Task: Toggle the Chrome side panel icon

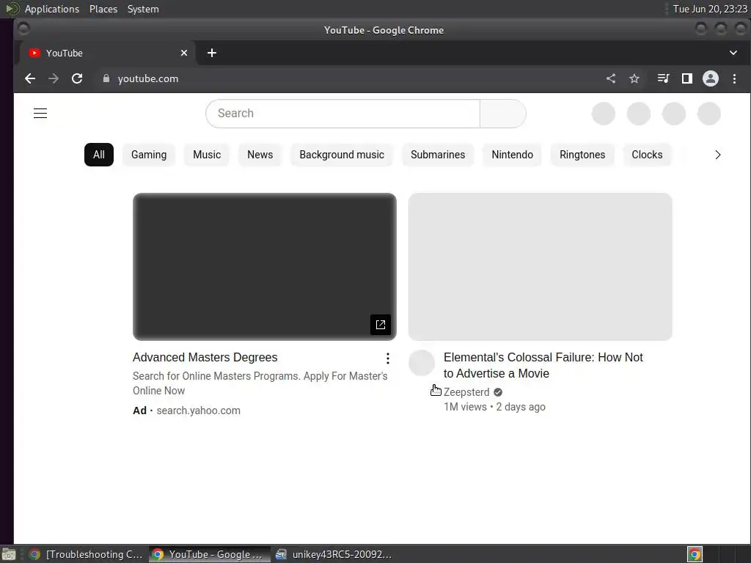Action: [x=686, y=78]
